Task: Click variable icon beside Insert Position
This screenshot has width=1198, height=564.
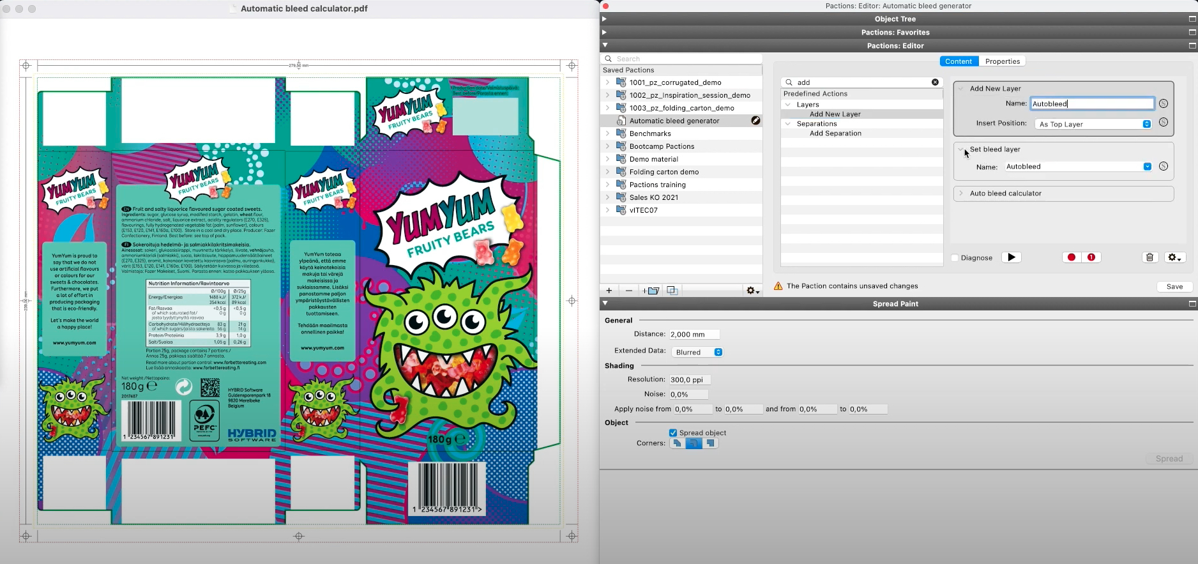Action: pyautogui.click(x=1164, y=123)
